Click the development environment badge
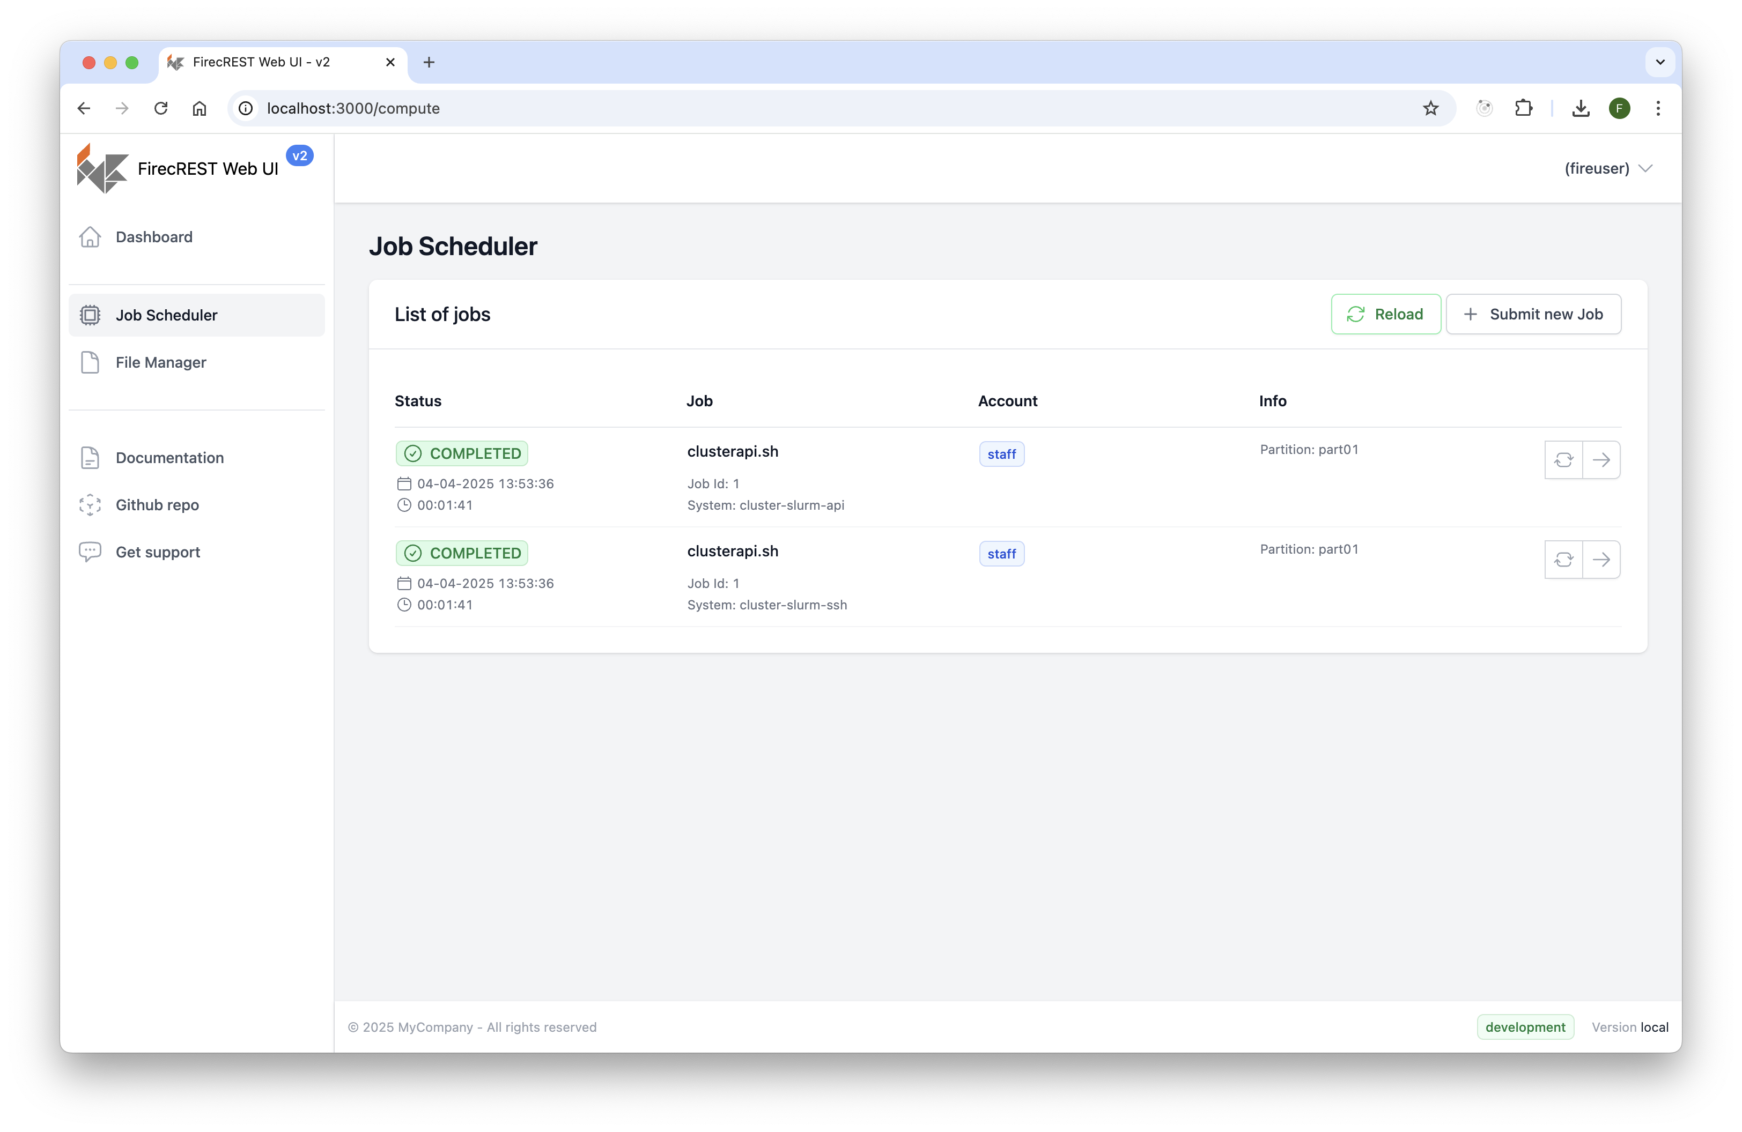 coord(1525,1027)
